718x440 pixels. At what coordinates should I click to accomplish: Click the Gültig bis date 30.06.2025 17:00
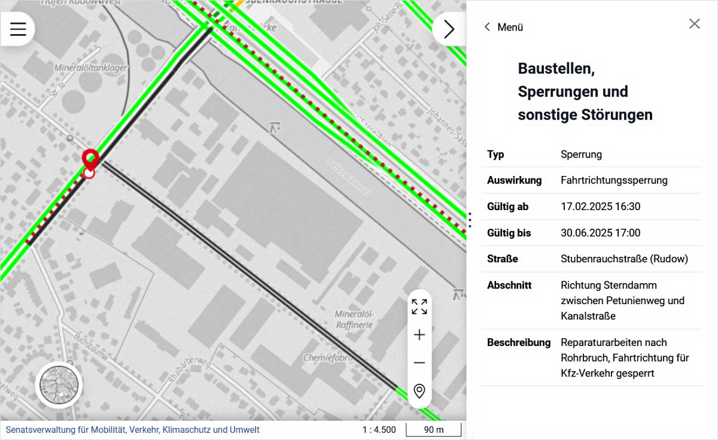coord(600,233)
